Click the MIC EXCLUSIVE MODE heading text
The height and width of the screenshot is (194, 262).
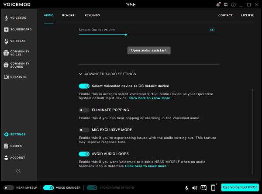pos(112,130)
